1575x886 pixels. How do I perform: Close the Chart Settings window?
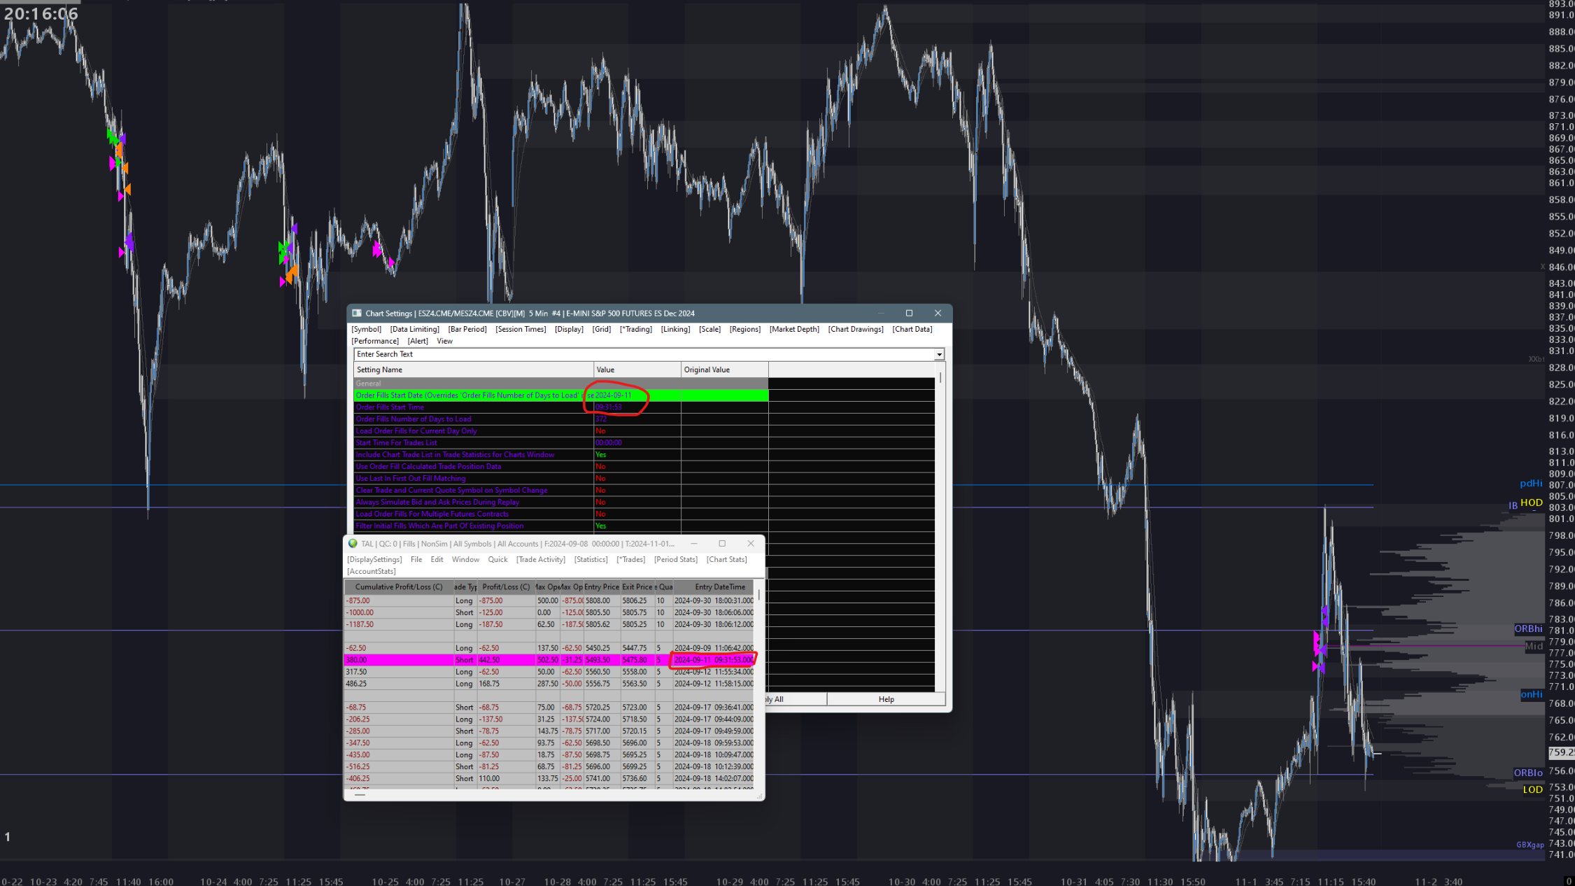[x=938, y=313]
